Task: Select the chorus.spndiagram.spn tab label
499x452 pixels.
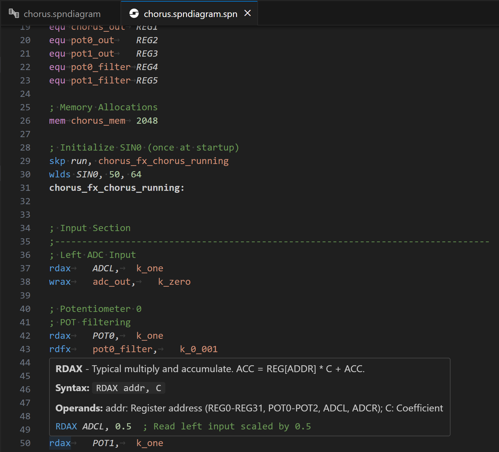Action: [190, 14]
